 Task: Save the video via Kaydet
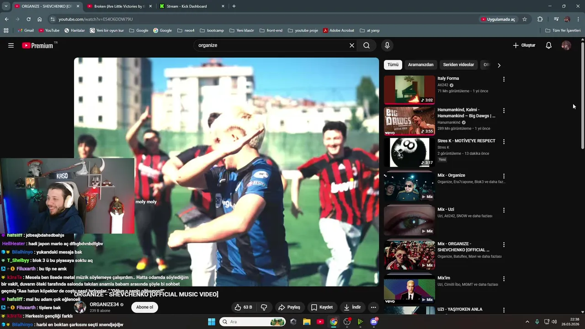click(322, 307)
